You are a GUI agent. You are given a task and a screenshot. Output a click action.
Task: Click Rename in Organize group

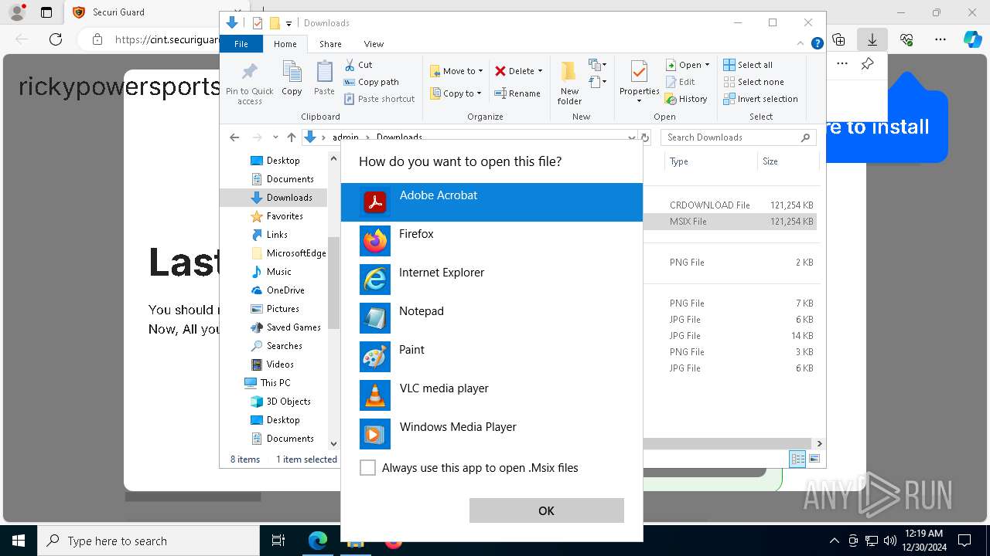click(517, 93)
